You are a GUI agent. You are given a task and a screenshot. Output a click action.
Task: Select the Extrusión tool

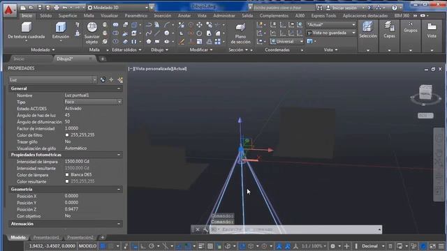(61, 31)
